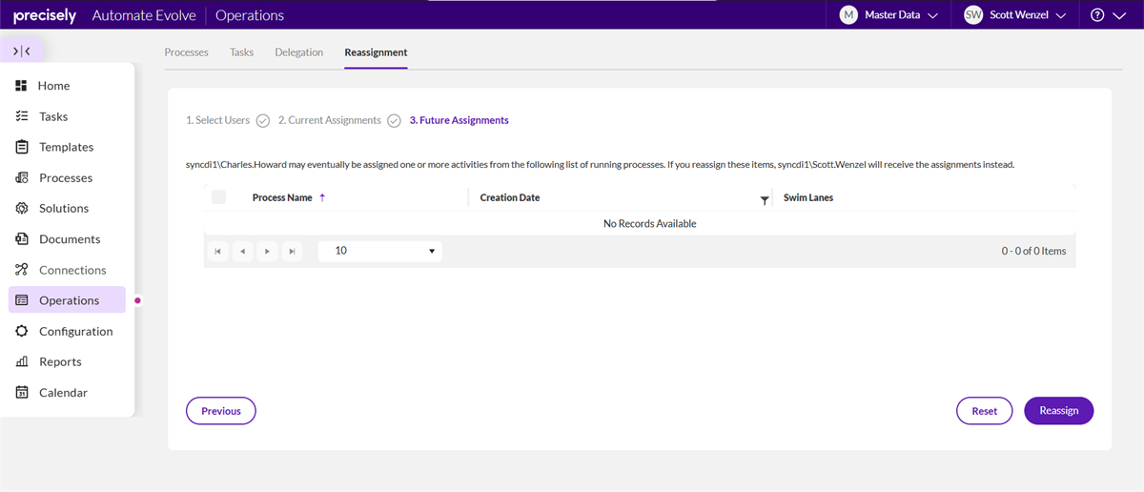Click the SW user avatar
Viewport: 1144px width, 492px height.
pyautogui.click(x=973, y=15)
